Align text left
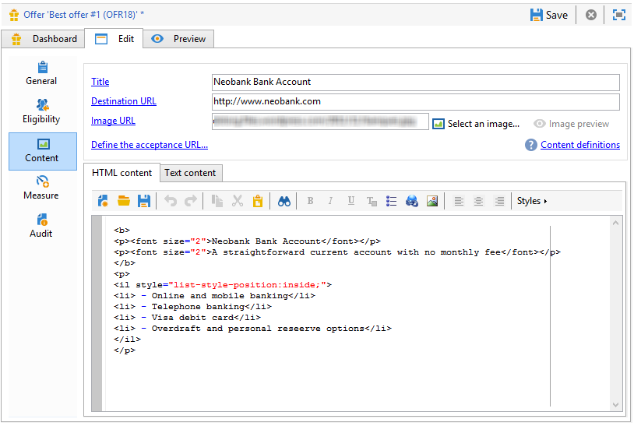The height and width of the screenshot is (433, 641). coord(459,201)
